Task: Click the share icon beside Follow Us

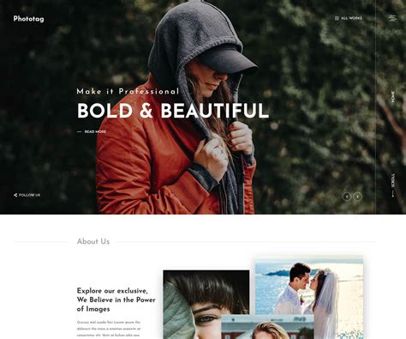Action: click(15, 195)
